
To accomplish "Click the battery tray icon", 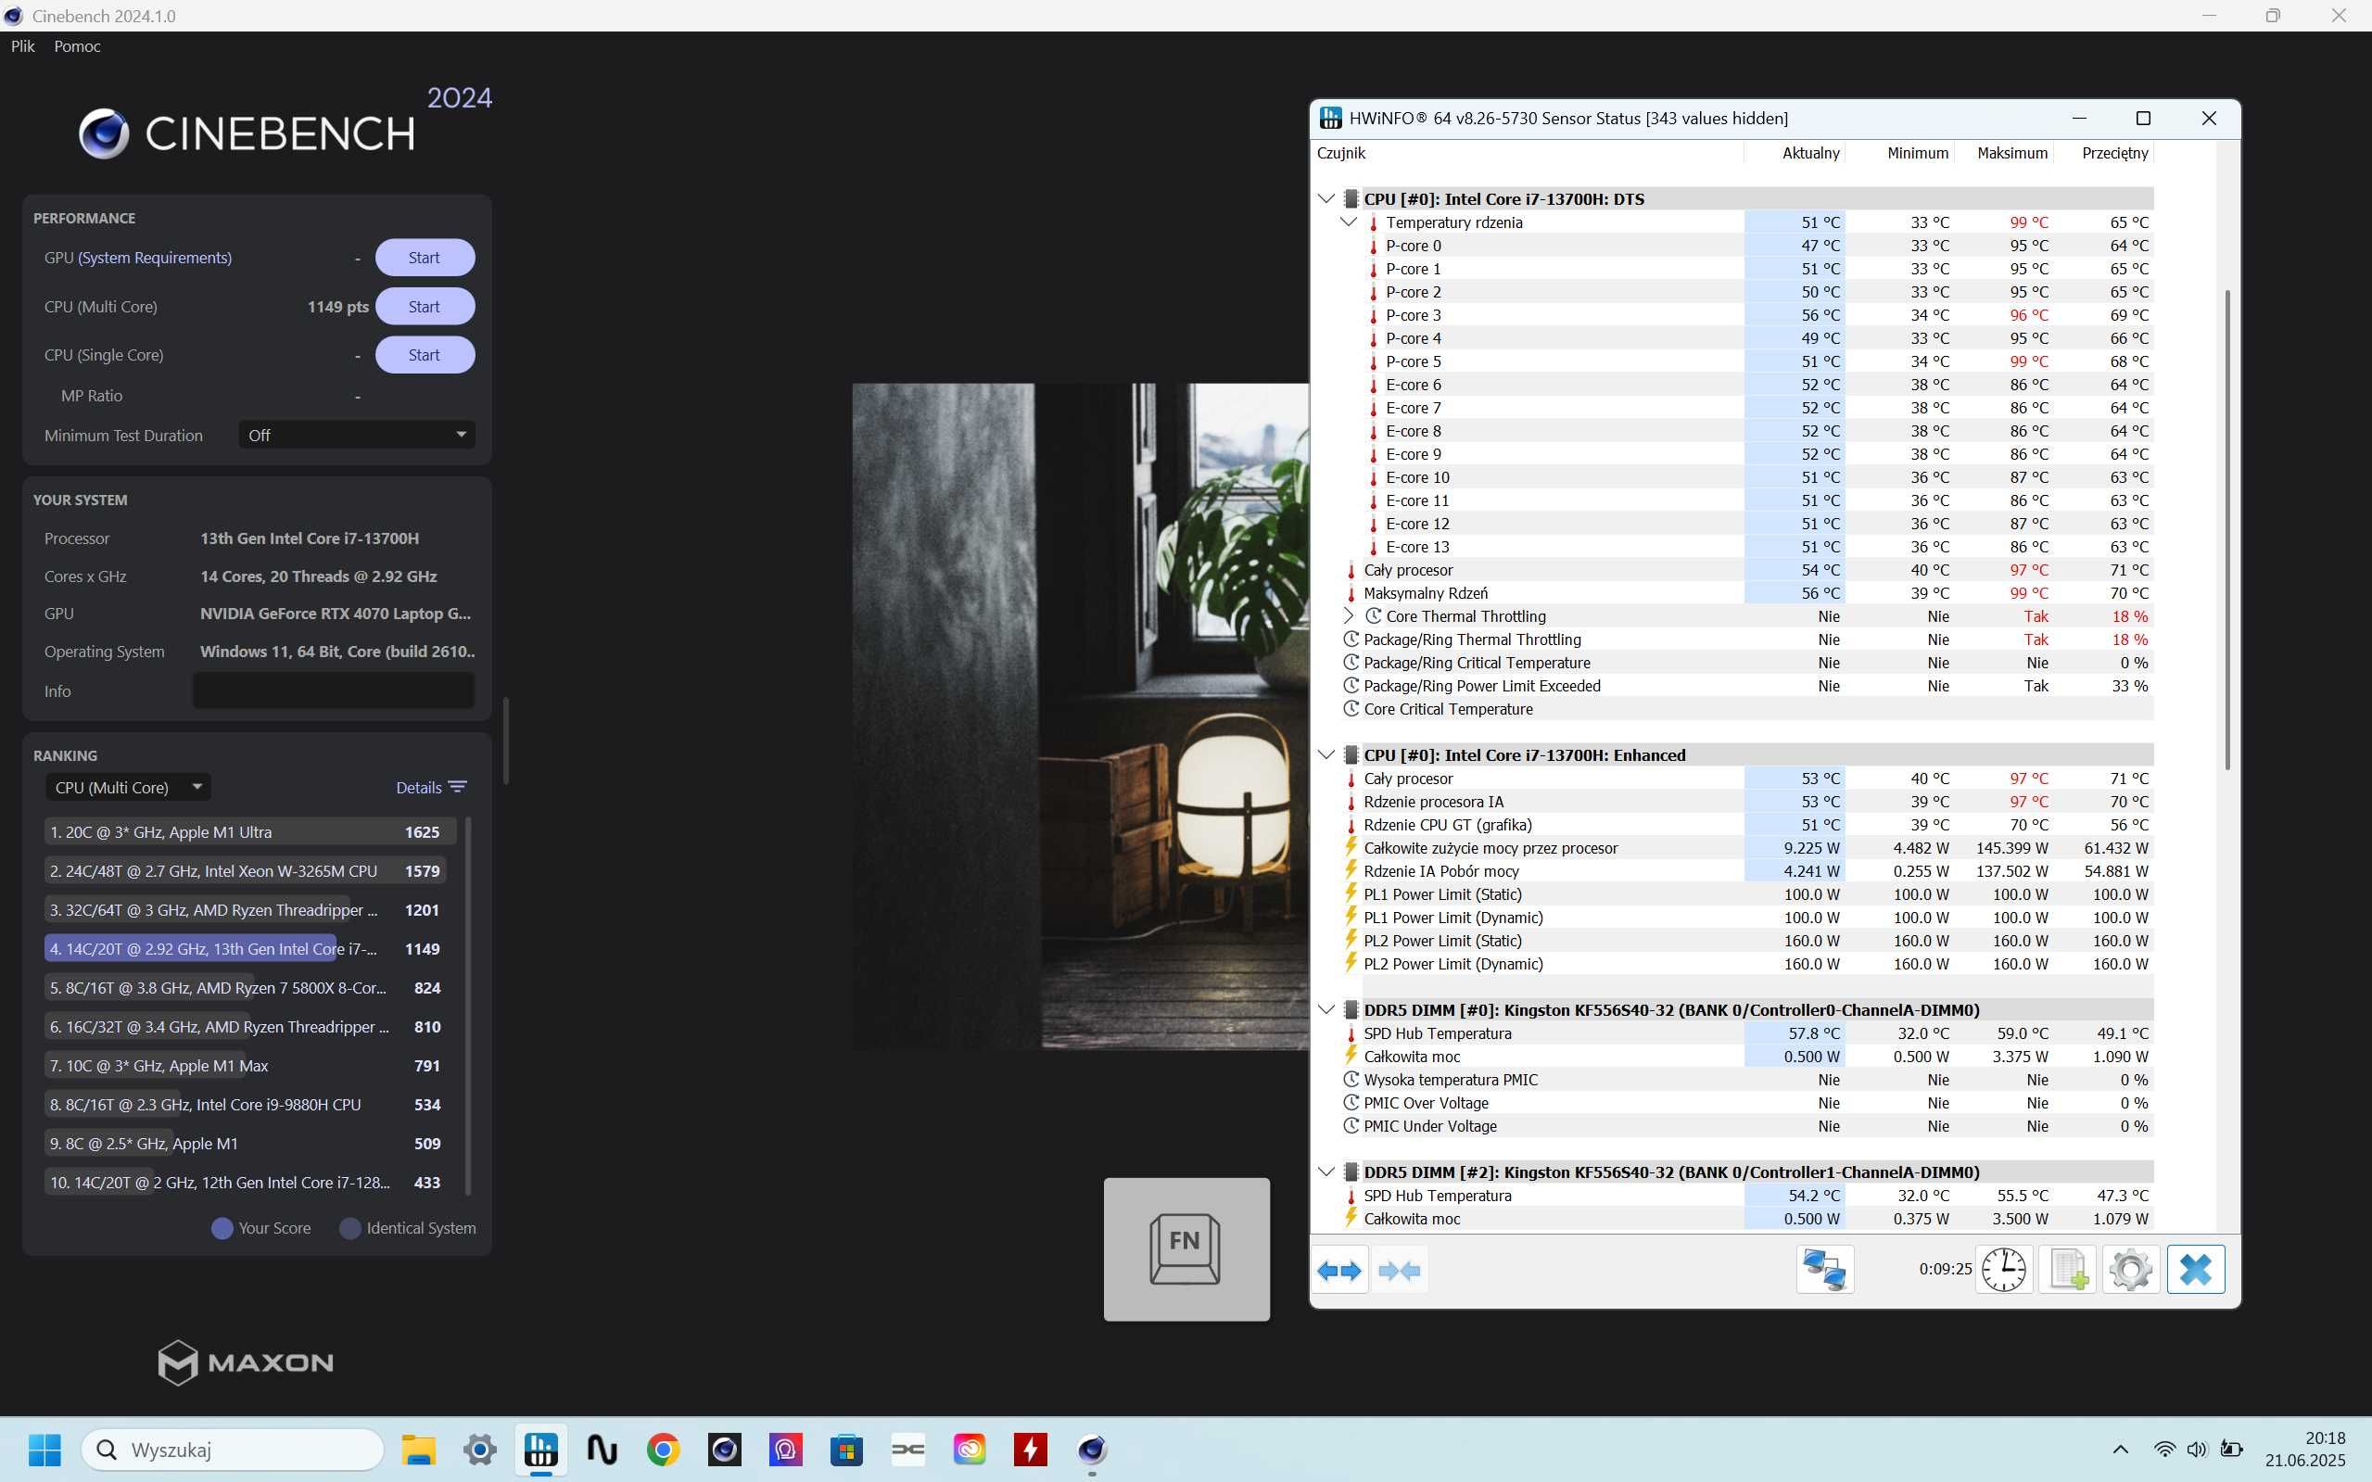I will pos(2232,1450).
